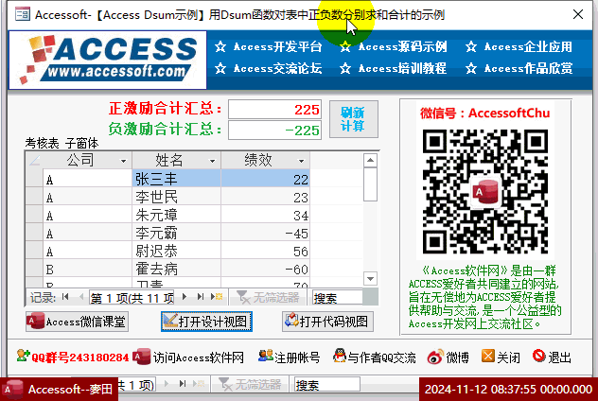Image resolution: width=598 pixels, height=401 pixels.
Task: Click the 绩效 cell with value -45
Action: 266,233
